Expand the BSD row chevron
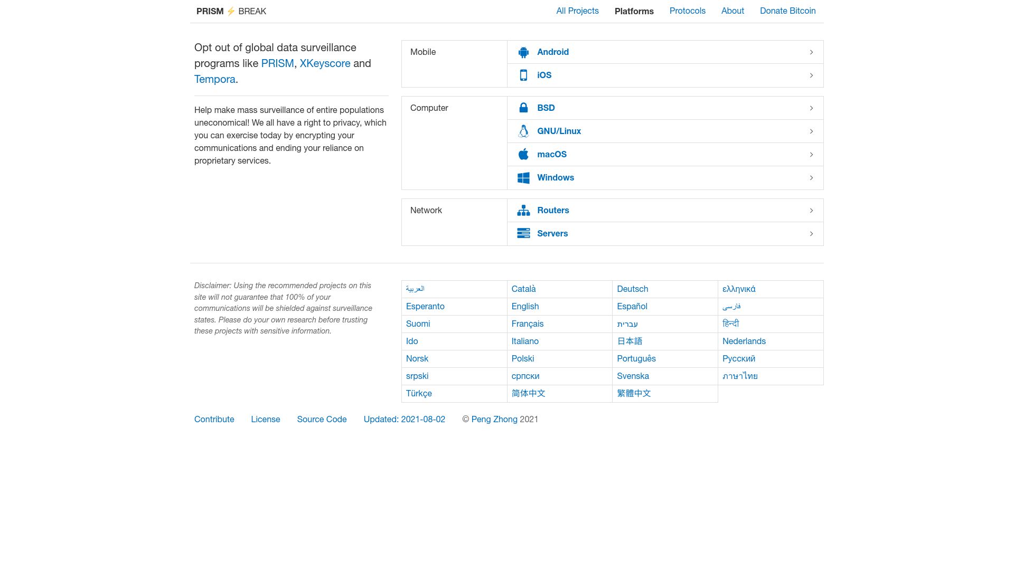 point(811,108)
